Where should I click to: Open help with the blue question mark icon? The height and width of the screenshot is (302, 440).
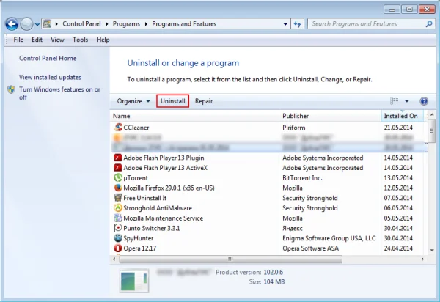point(424,101)
